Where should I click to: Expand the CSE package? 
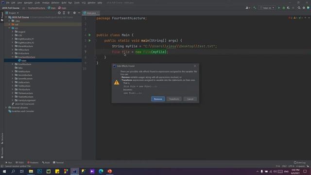coord(13,35)
